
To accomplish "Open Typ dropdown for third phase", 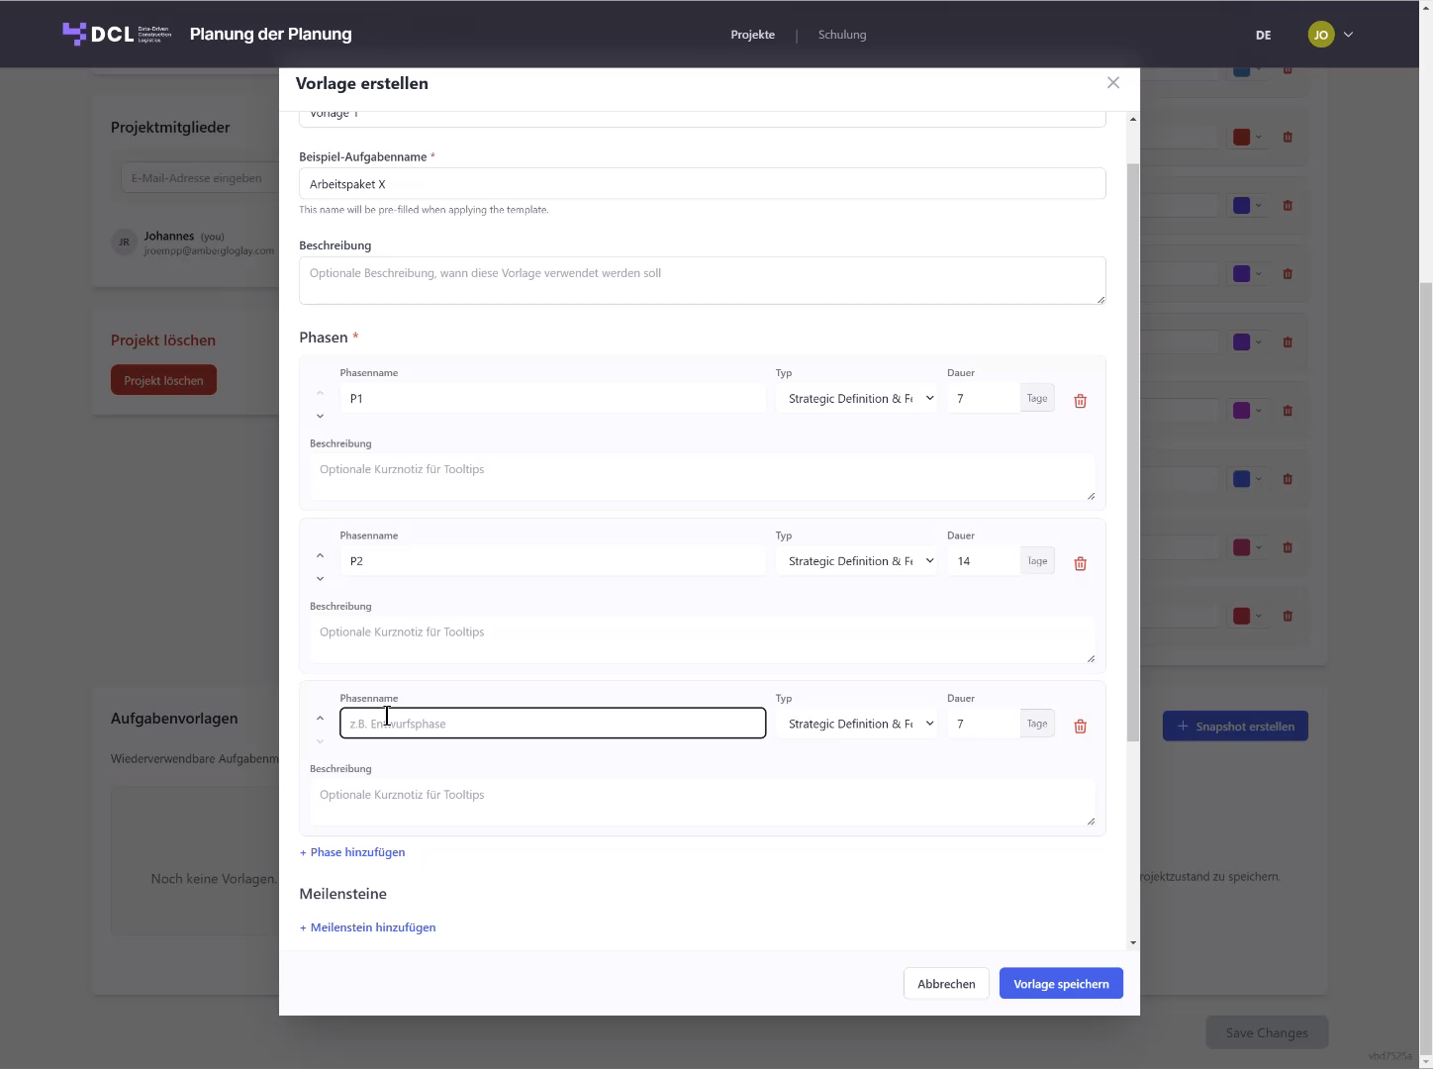I will tap(857, 724).
